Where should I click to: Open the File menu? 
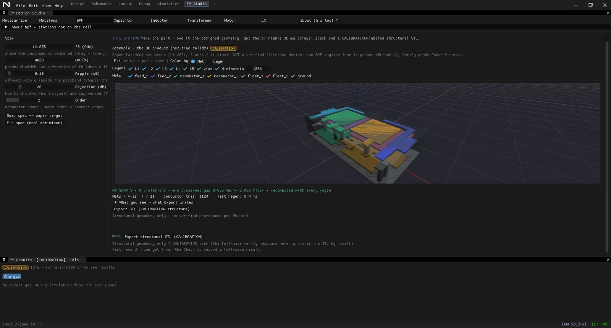pyautogui.click(x=21, y=6)
